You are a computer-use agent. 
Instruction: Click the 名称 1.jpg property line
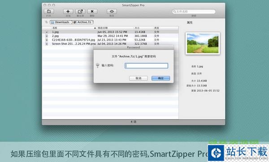(x=197, y=66)
